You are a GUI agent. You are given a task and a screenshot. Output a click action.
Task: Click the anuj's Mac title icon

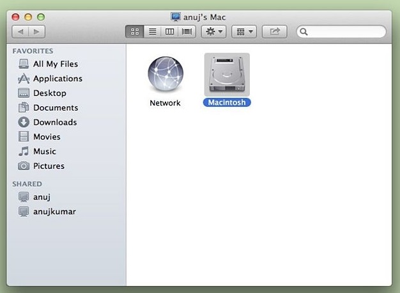[x=176, y=17]
